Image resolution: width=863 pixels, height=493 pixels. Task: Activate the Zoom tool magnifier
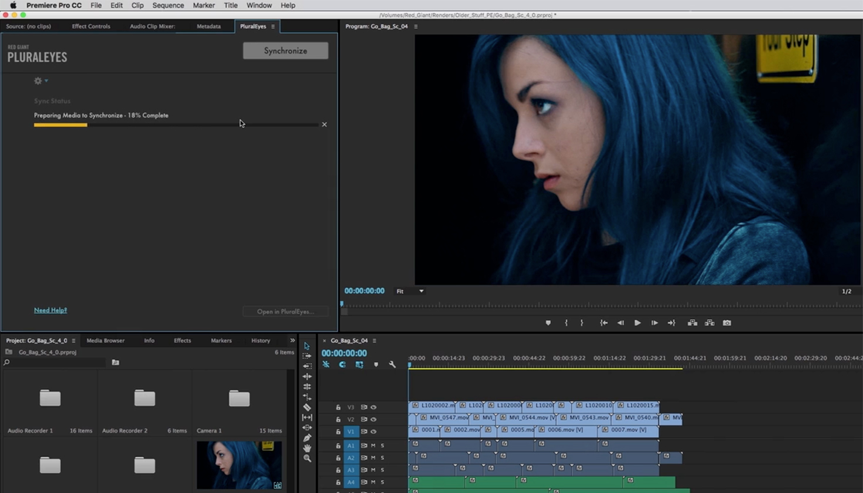pyautogui.click(x=307, y=458)
